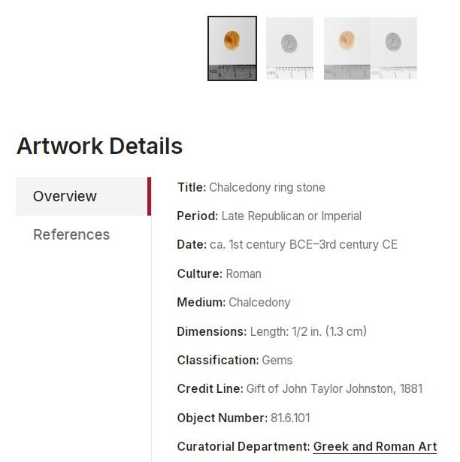Select the third pale orange stone thumbnail

[347, 48]
